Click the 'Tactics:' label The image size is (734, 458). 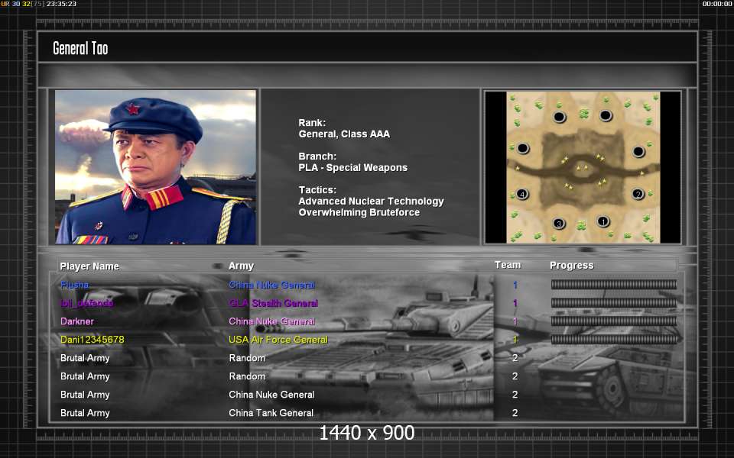click(x=317, y=190)
